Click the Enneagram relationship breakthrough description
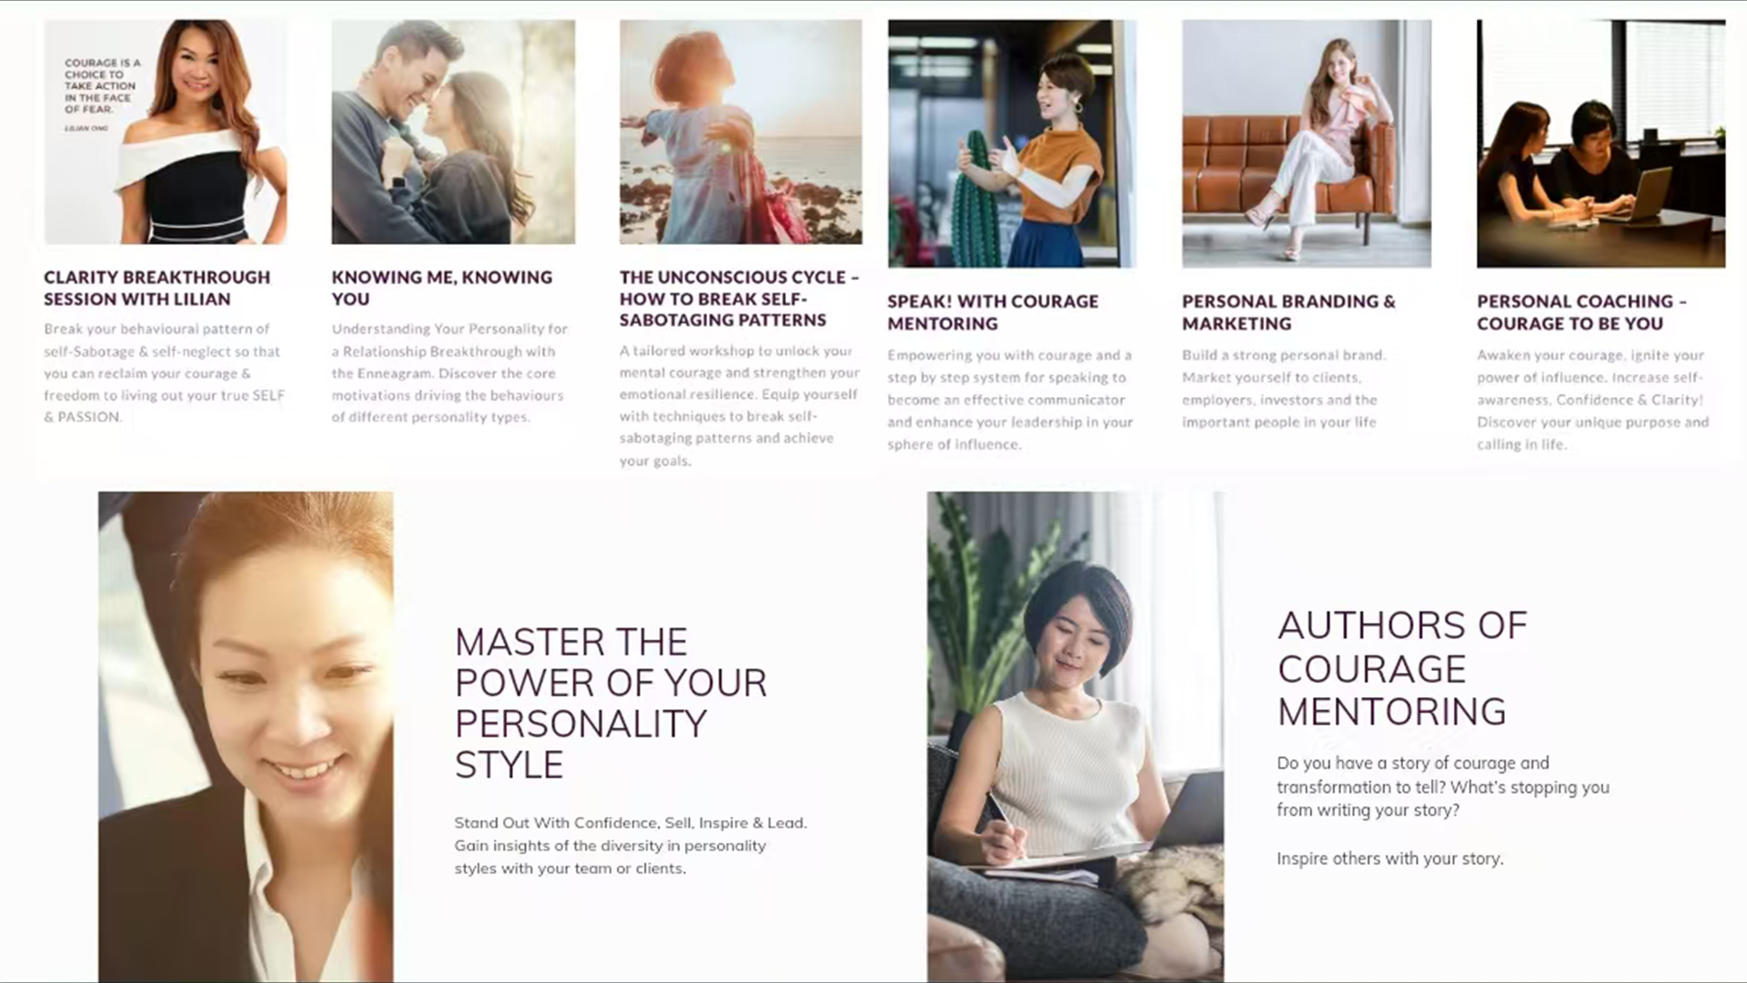The image size is (1747, 983). (449, 373)
